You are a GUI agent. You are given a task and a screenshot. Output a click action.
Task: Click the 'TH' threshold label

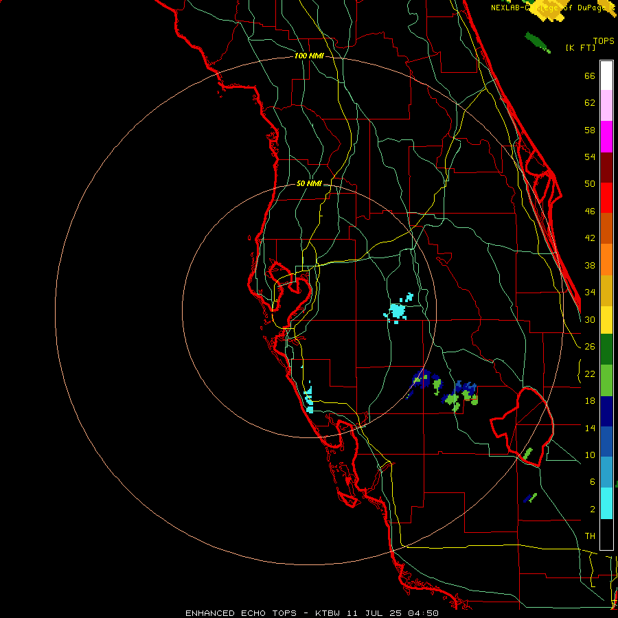[x=590, y=536]
